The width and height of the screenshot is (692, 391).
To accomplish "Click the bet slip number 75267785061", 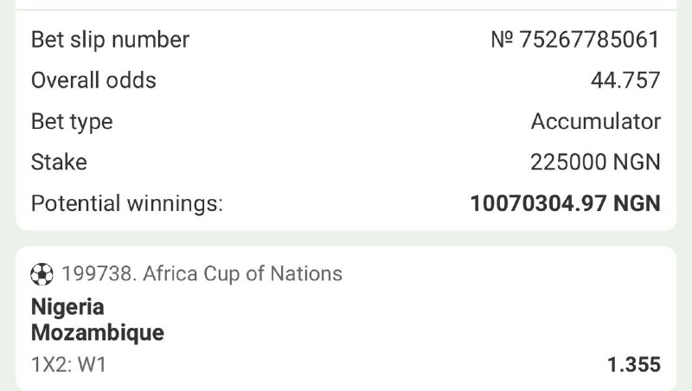I will (590, 40).
